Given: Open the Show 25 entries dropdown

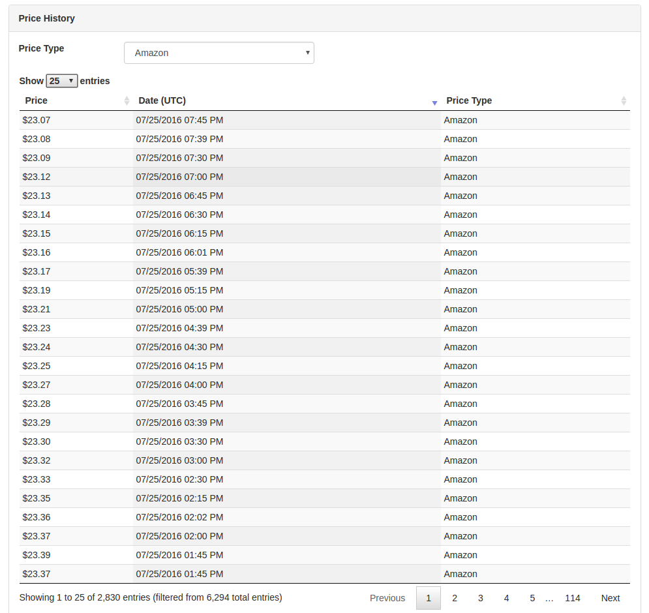Looking at the screenshot, I should point(62,81).
